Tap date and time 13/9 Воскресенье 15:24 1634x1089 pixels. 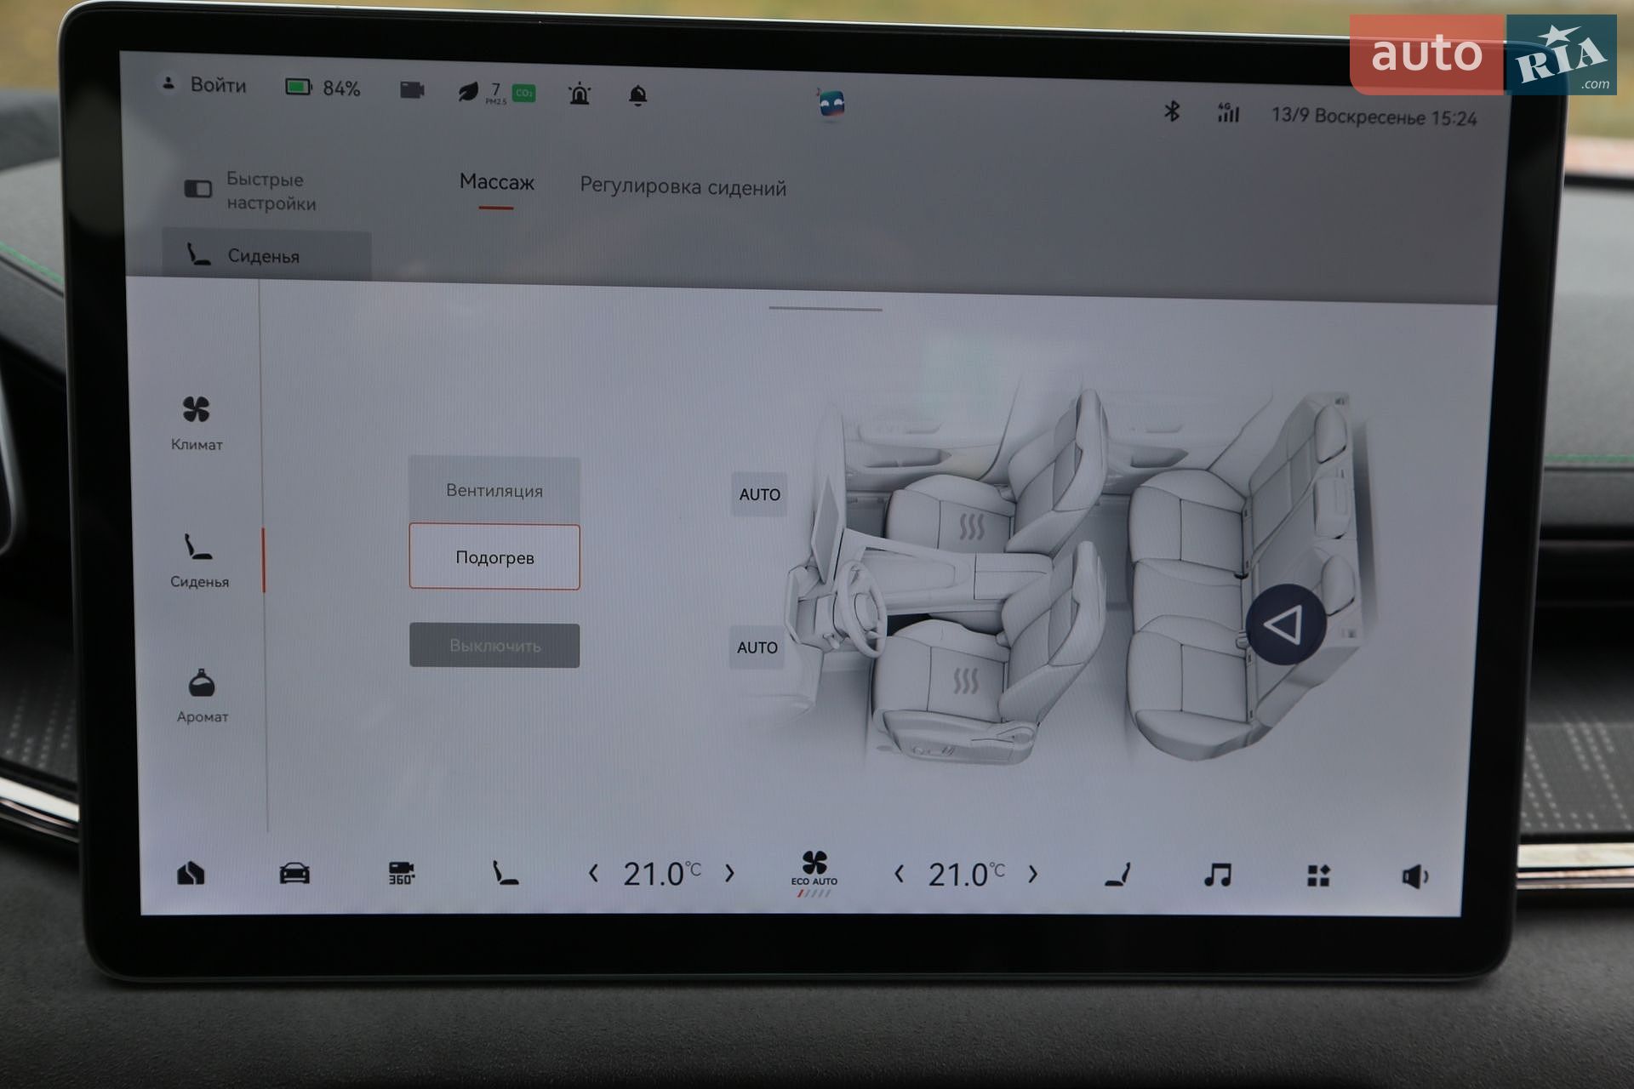(1374, 117)
